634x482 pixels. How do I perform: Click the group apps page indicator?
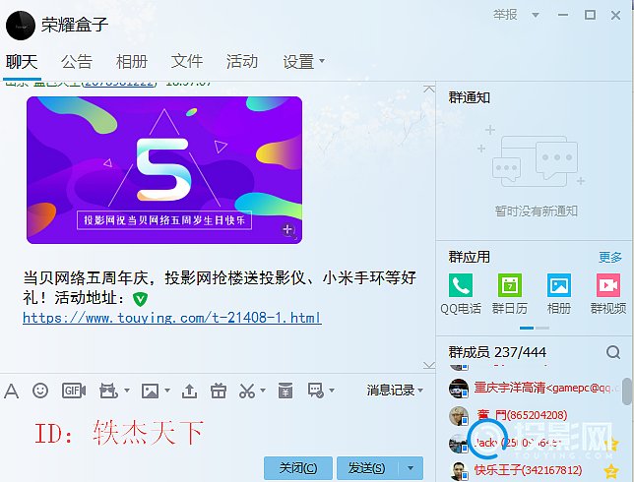tap(535, 328)
